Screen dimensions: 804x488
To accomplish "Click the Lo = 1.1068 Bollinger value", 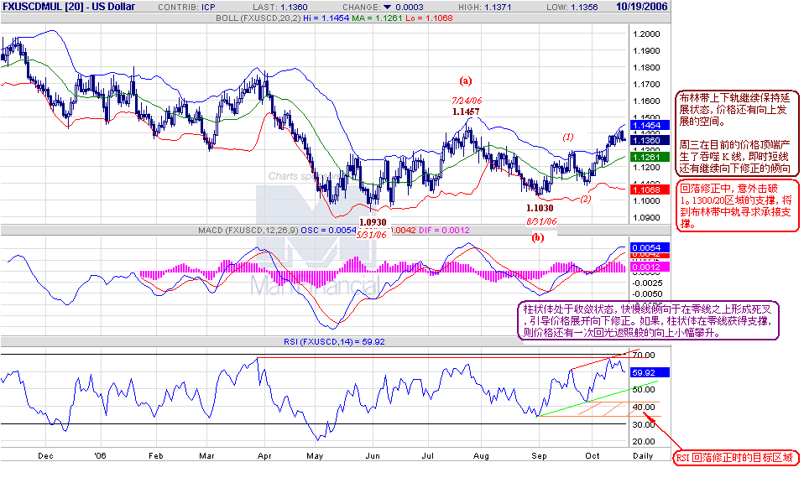I will click(x=429, y=18).
